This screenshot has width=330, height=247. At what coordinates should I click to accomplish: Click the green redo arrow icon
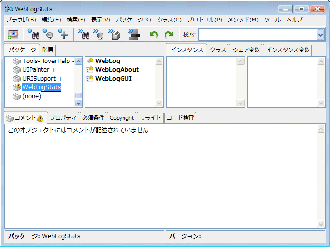click(169, 34)
